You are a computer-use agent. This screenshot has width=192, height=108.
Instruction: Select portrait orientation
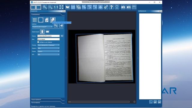[x=42, y=32]
